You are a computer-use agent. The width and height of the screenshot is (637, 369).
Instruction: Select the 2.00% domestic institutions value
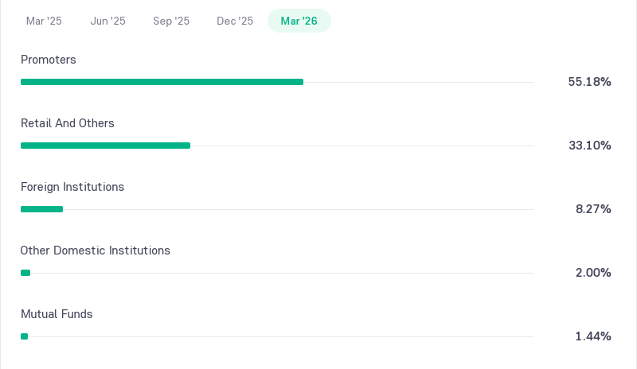(593, 273)
